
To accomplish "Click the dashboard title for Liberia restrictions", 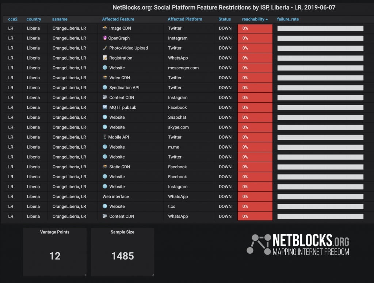I will click(224, 7).
